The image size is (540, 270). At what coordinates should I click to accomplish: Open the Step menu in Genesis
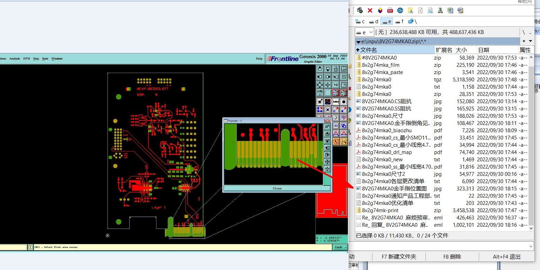click(x=36, y=58)
